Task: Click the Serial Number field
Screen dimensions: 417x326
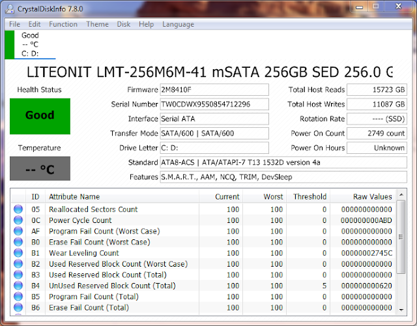Action: (x=214, y=104)
